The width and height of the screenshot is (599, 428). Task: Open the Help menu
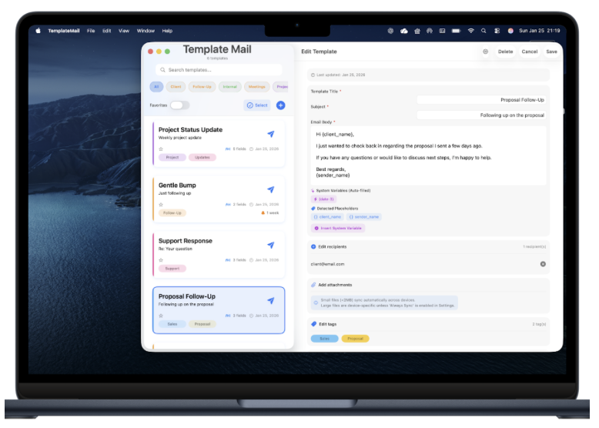(x=167, y=31)
